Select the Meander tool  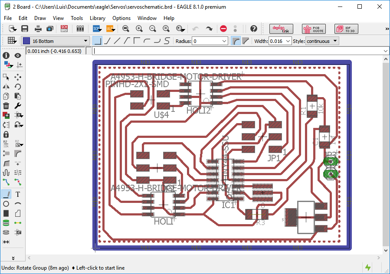point(6,173)
